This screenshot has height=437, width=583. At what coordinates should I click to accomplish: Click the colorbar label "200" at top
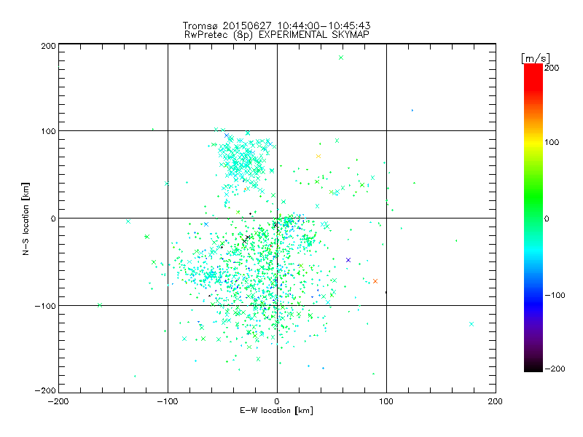552,68
